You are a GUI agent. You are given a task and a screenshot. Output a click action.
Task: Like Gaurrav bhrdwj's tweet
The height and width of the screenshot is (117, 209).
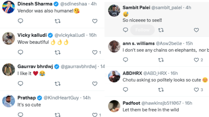click(x=95, y=84)
